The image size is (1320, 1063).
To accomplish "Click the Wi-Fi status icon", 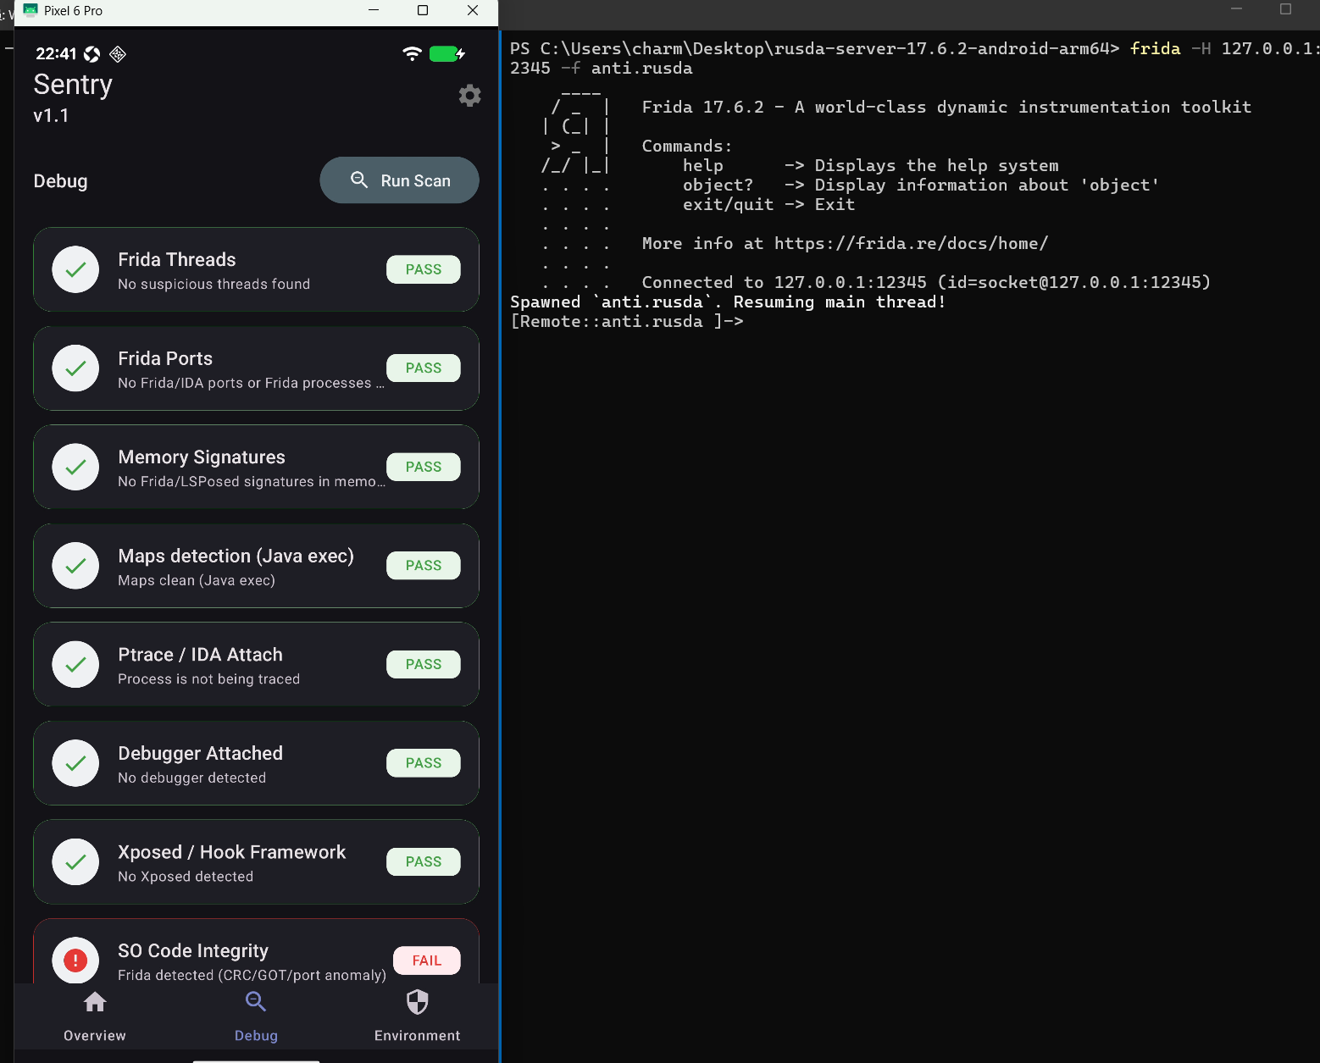I will (412, 53).
